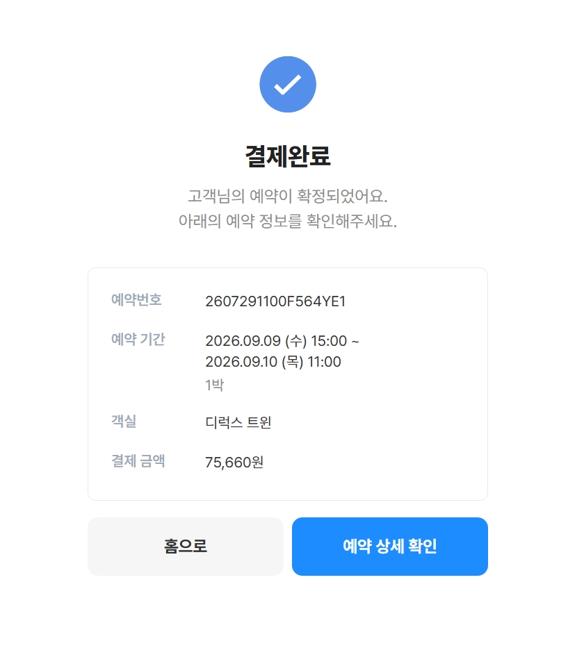Click the 예약 기간 label

138,339
